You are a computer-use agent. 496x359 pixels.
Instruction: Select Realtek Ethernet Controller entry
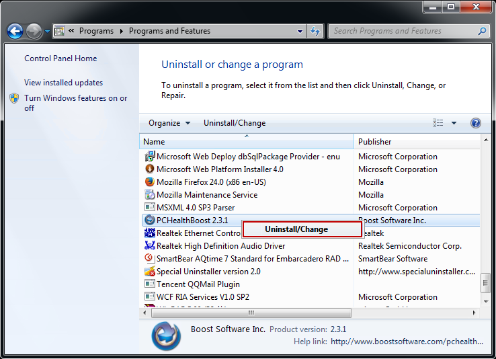point(311,233)
